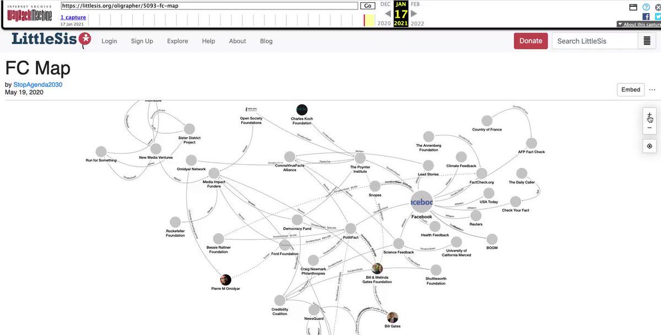
Task: Select the BOOM node circle
Action: pos(492,239)
